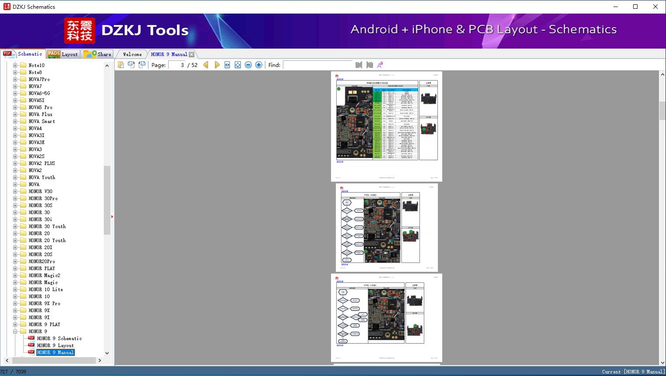Switch to the Layout tab
This screenshot has height=376, width=666.
(63, 54)
